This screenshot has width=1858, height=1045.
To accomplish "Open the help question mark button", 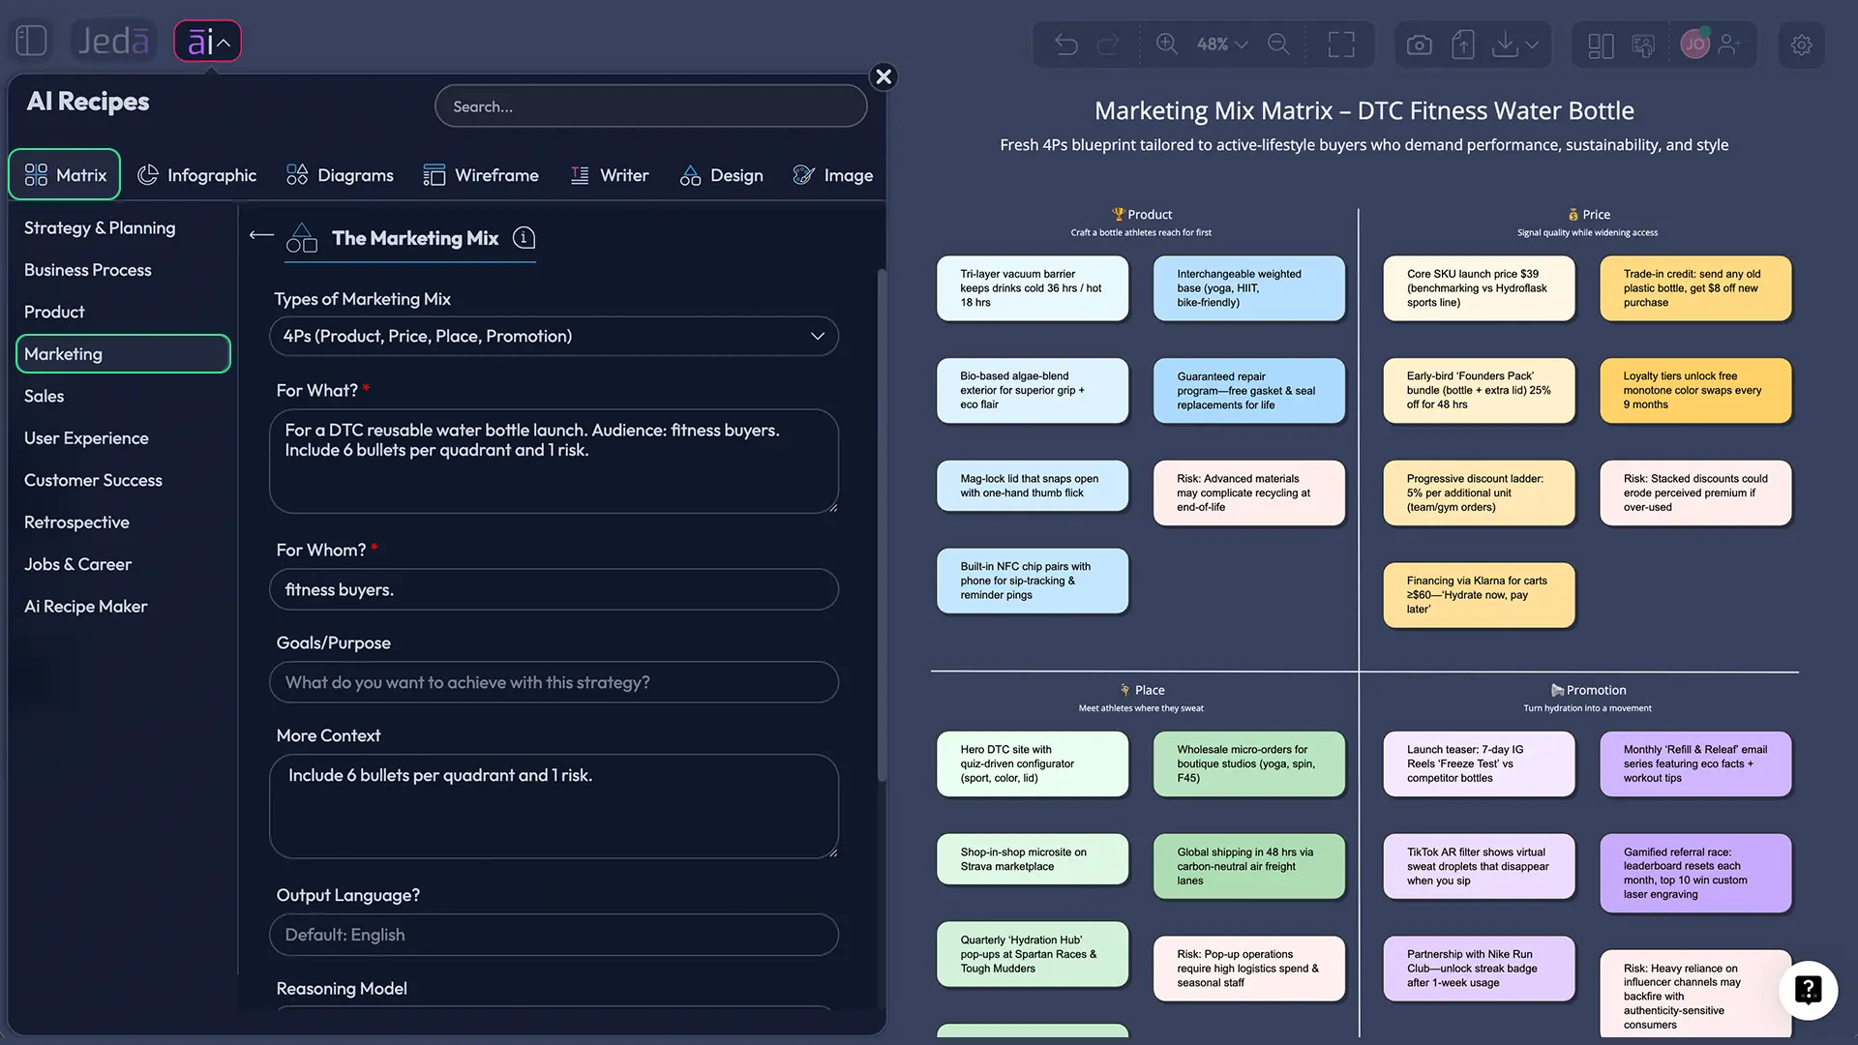I will [1808, 990].
